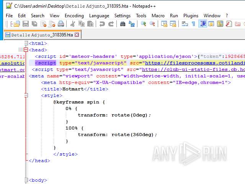245x184 pixels.
Task: Open the Language menu
Action: tap(99, 16)
